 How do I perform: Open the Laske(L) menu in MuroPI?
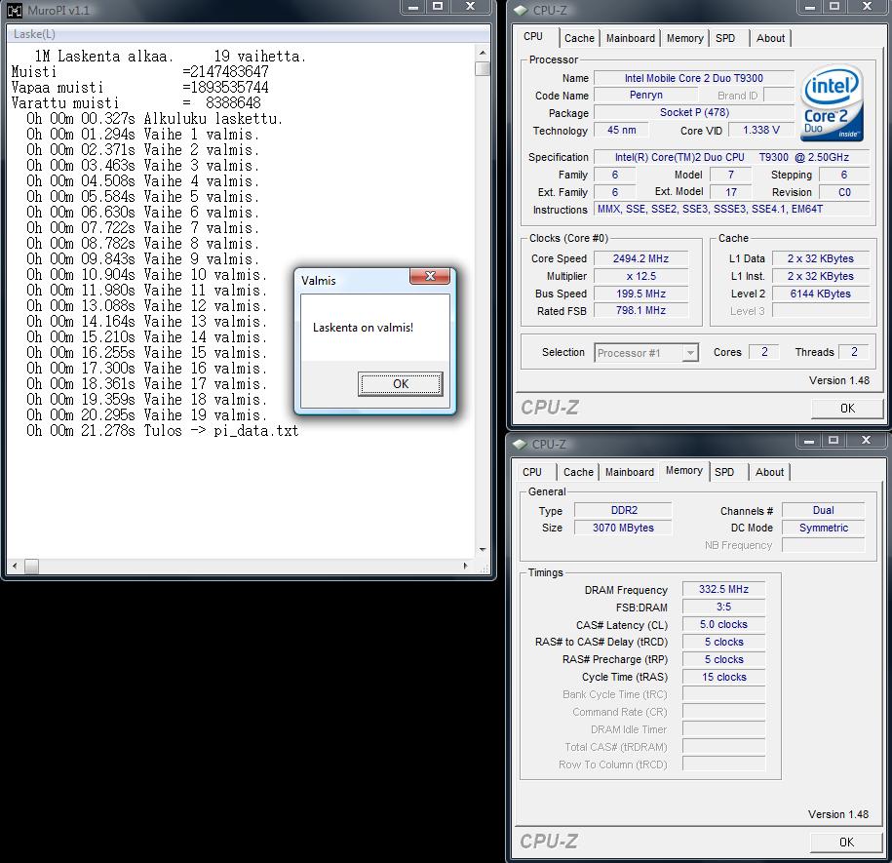34,34
